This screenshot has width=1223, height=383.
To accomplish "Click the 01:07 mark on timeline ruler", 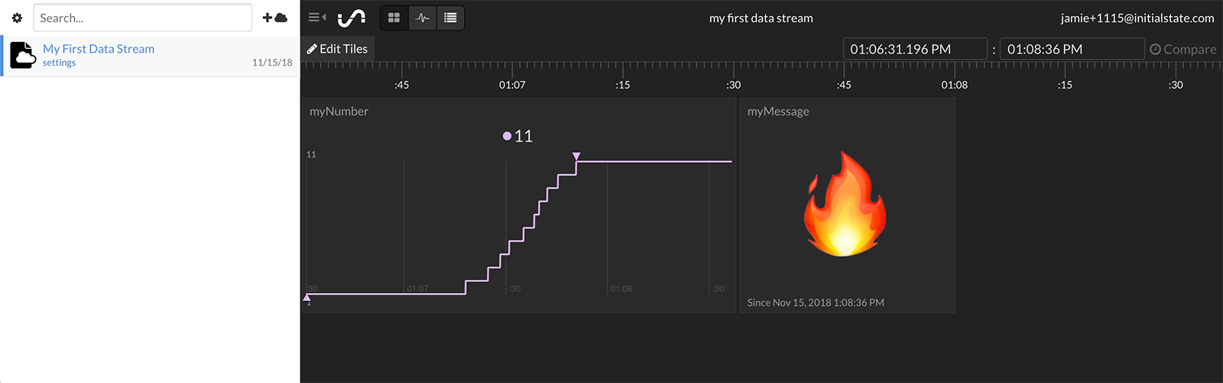I will (512, 85).
